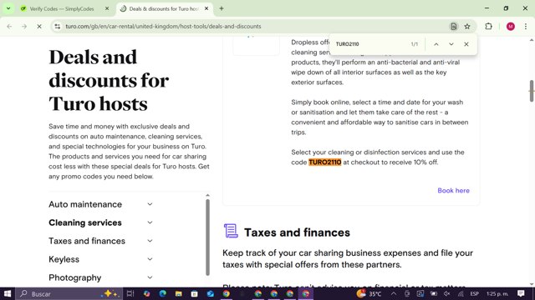The height and width of the screenshot is (300, 535).
Task: Expand the Keyless section chevron
Action: pyautogui.click(x=150, y=259)
